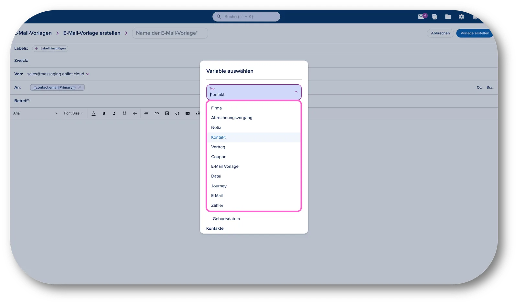Insert a hyperlink with the link icon
This screenshot has height=304, width=518.
tap(157, 113)
